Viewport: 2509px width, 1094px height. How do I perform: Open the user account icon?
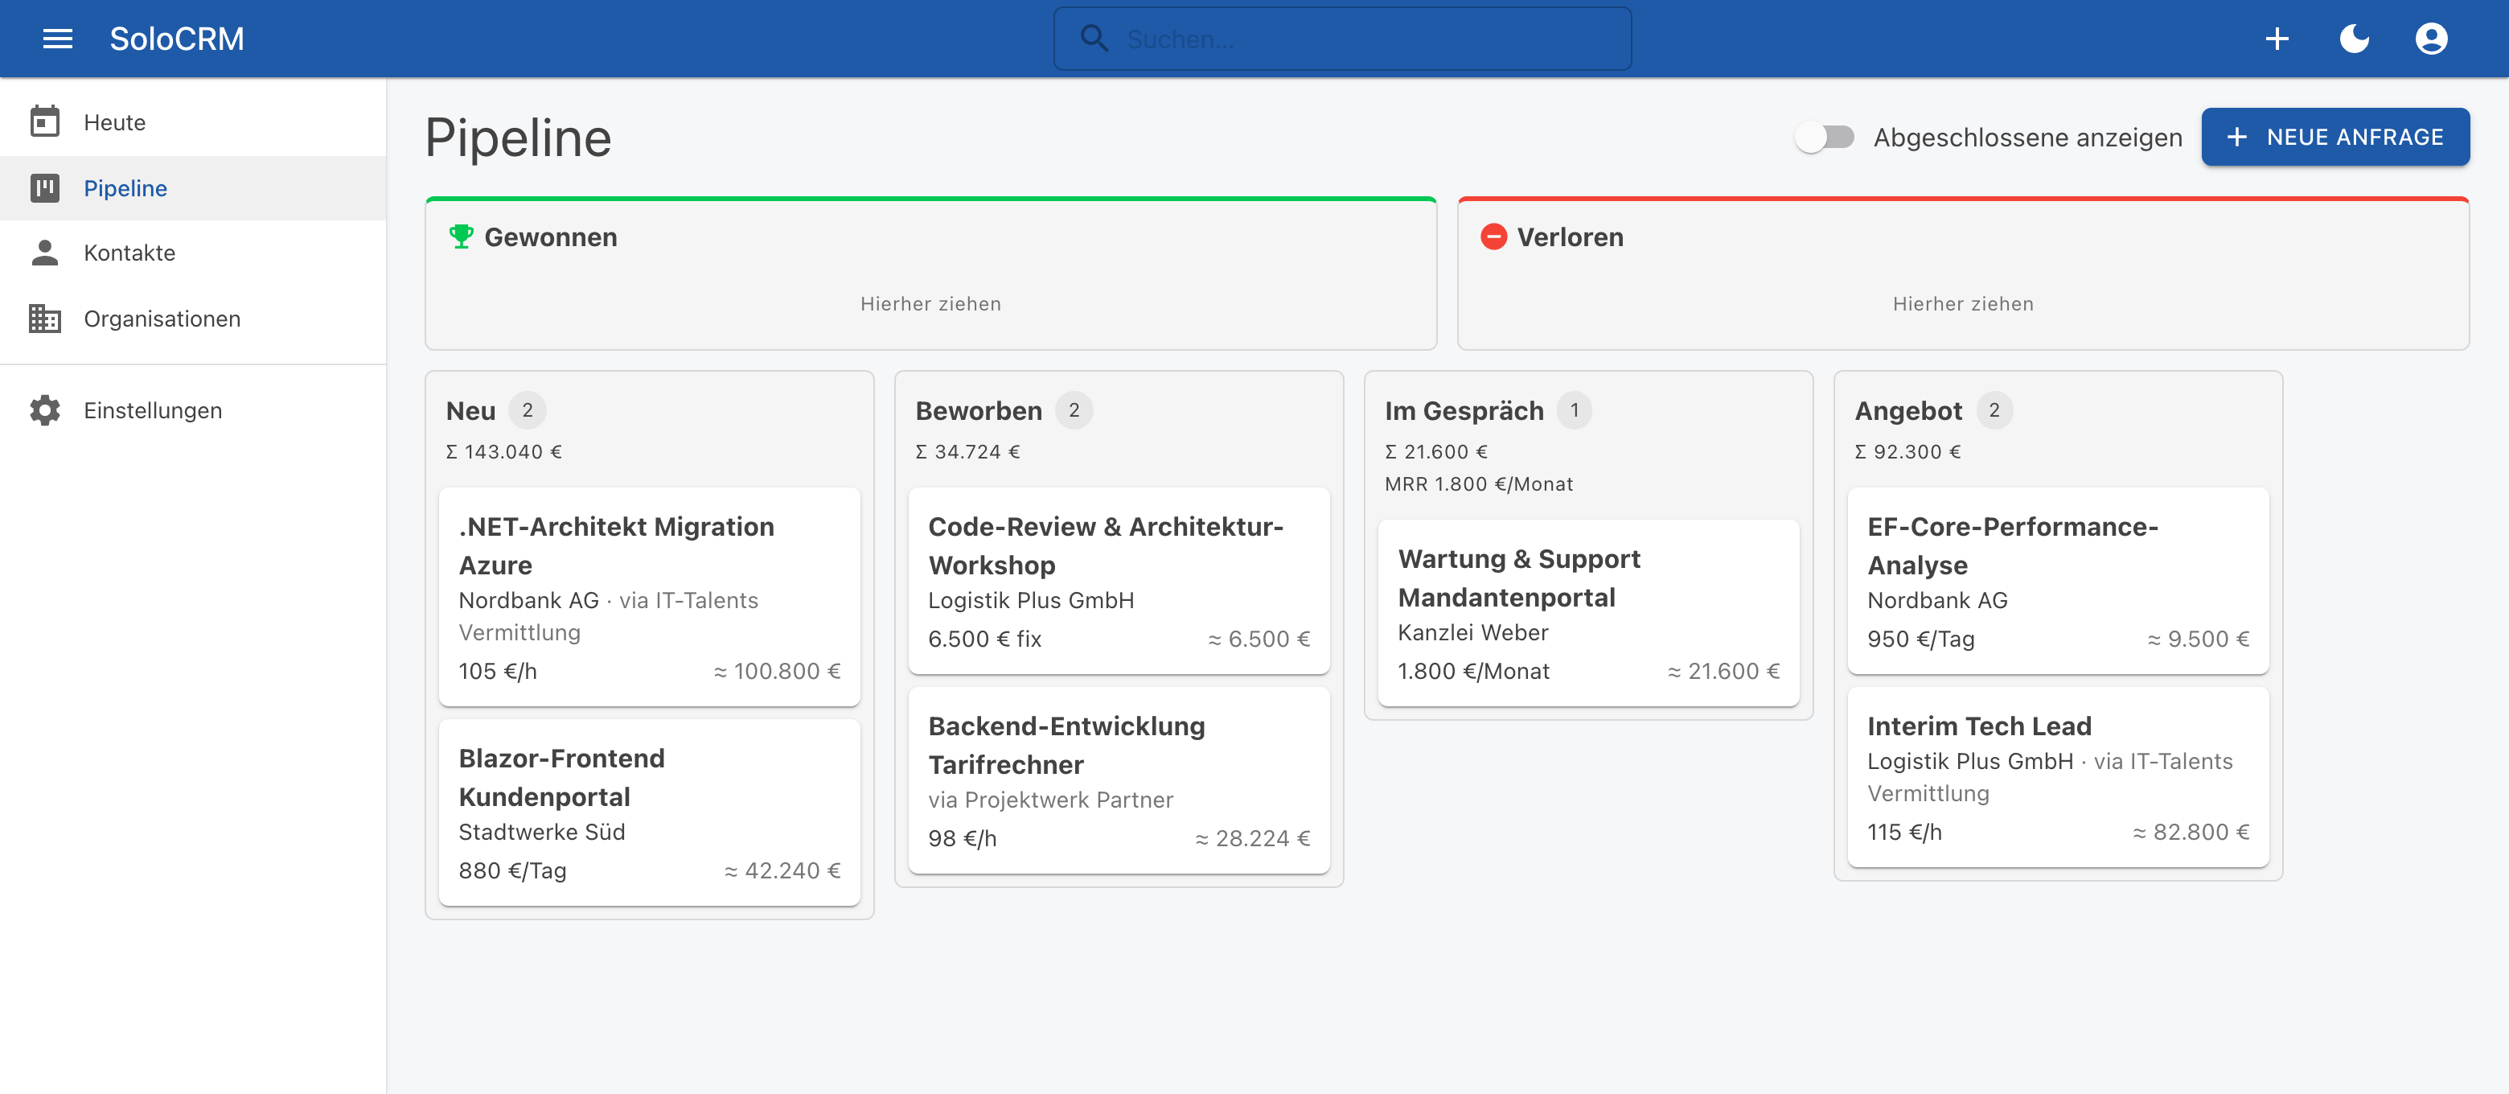pyautogui.click(x=2431, y=39)
